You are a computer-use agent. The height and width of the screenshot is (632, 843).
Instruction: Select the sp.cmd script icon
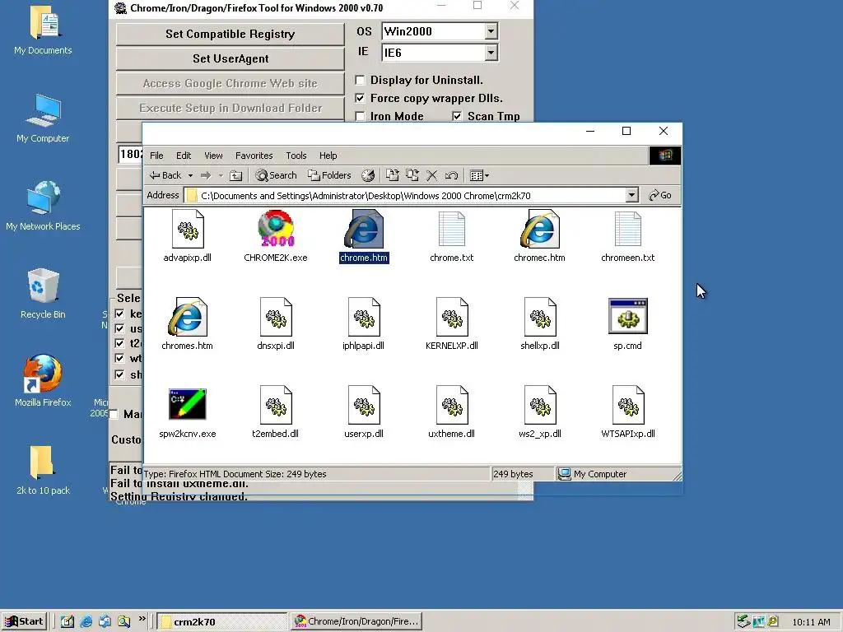pos(628,317)
